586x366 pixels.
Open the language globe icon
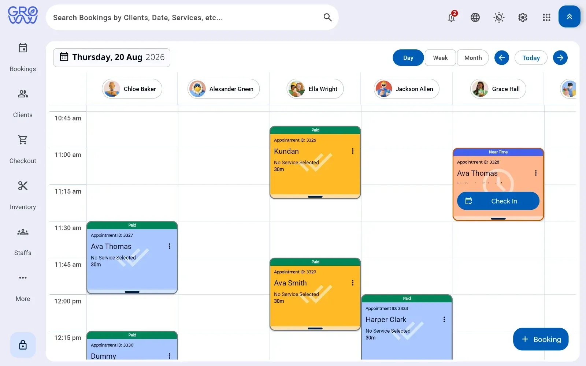pos(475,17)
